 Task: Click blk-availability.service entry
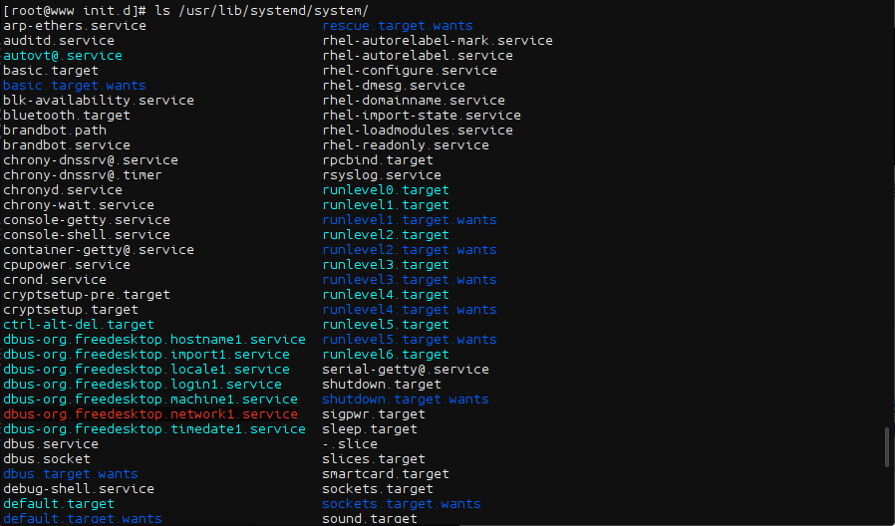pos(99,100)
